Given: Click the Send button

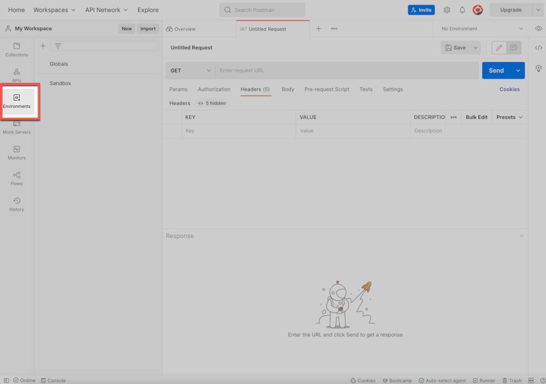Looking at the screenshot, I should [496, 70].
